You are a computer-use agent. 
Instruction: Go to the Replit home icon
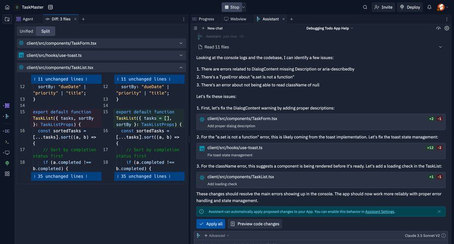(x=7, y=7)
